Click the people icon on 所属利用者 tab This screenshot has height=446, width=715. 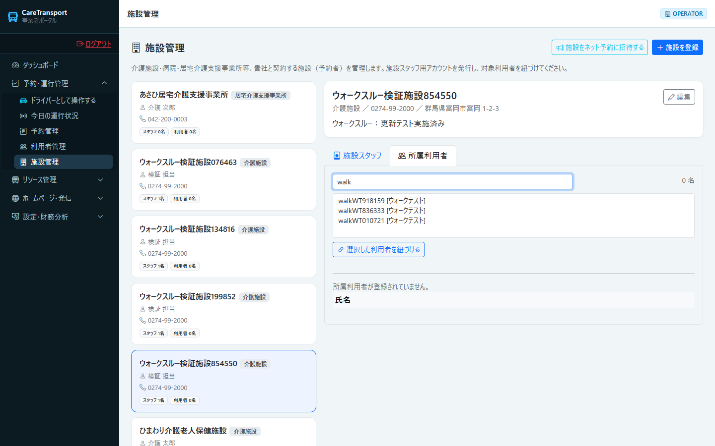[x=402, y=156]
